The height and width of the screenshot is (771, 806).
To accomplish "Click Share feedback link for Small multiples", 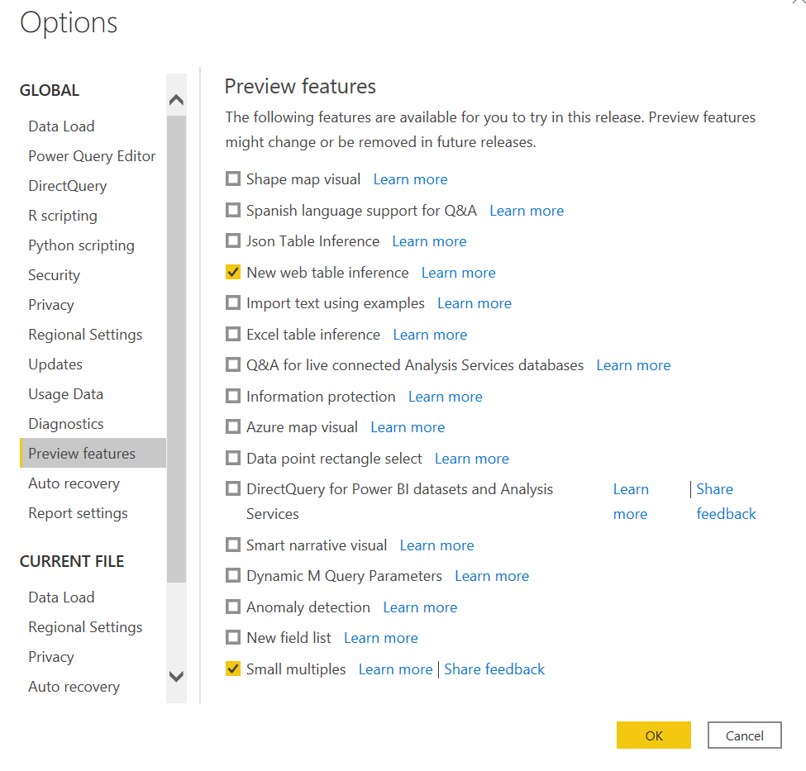I will [494, 669].
